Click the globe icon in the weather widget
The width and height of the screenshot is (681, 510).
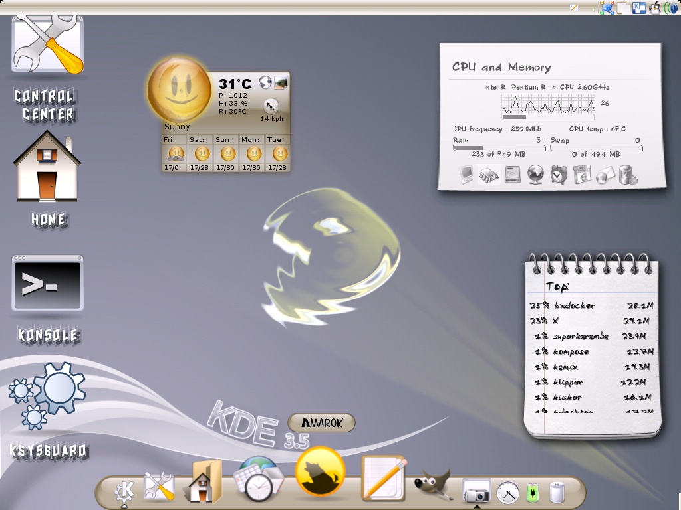click(265, 82)
